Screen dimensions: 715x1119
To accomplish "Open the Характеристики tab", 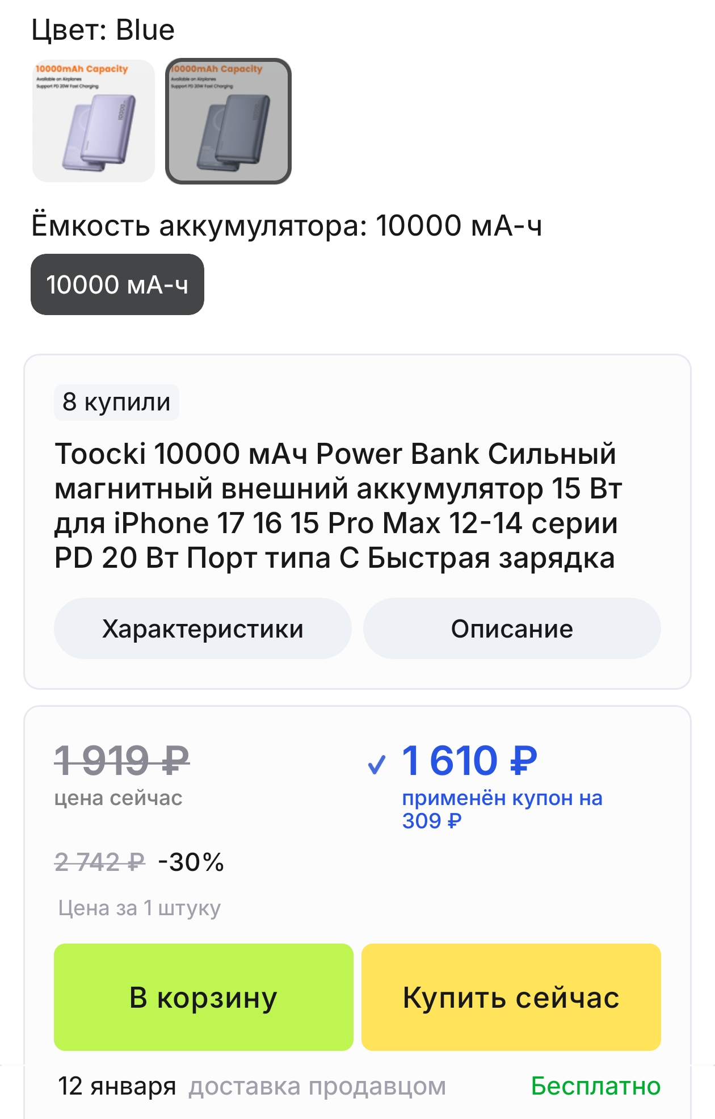I will (x=203, y=628).
